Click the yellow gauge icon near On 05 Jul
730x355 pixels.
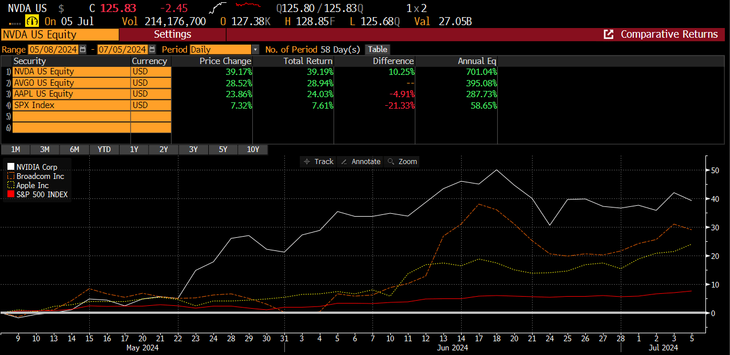(33, 21)
